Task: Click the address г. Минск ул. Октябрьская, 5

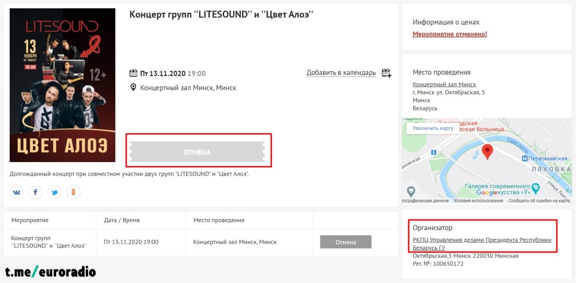Action: [449, 92]
